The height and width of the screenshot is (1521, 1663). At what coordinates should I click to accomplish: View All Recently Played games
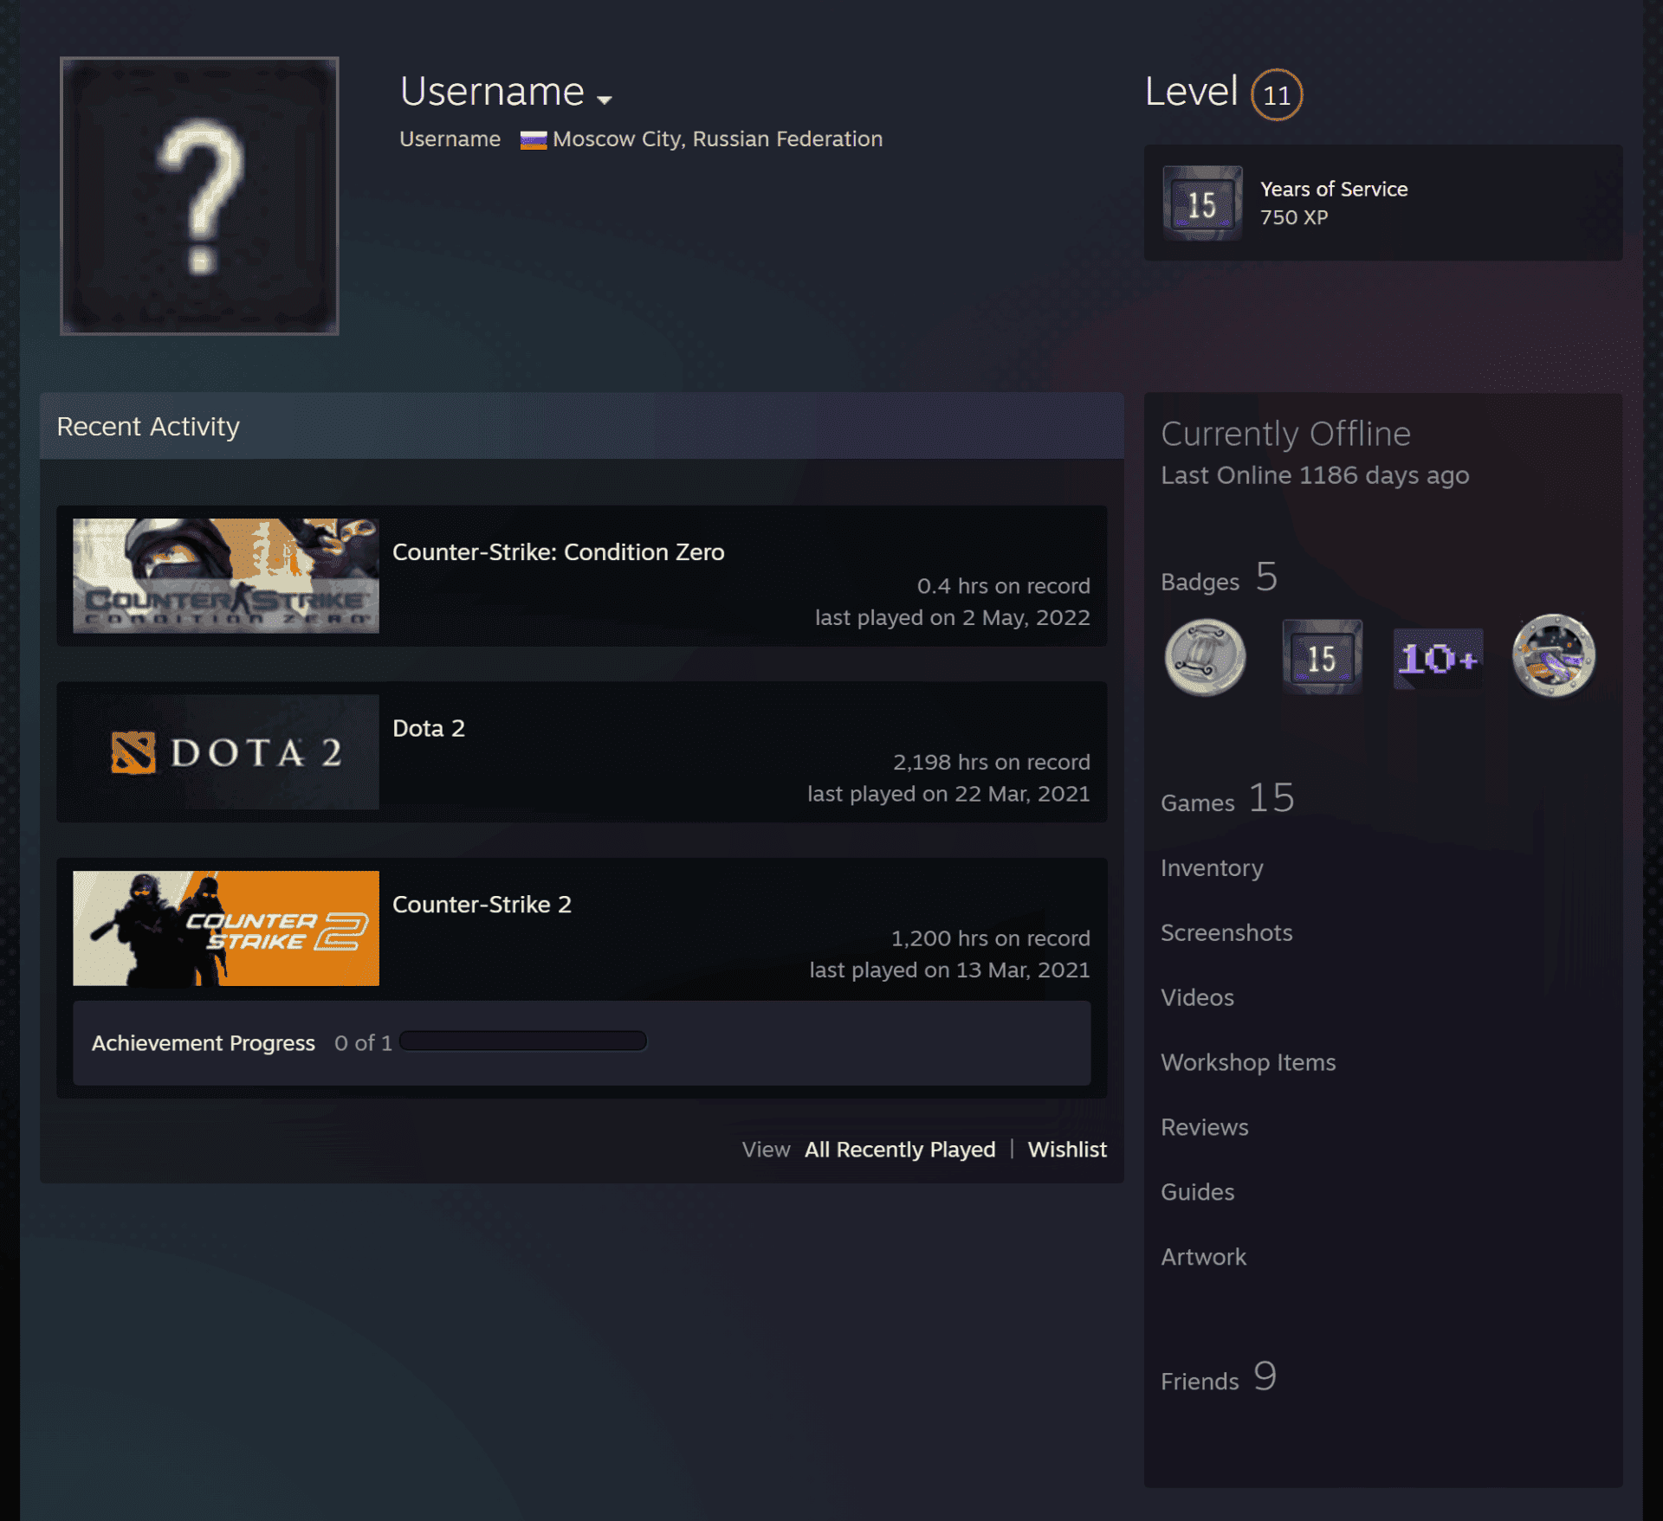[899, 1150]
